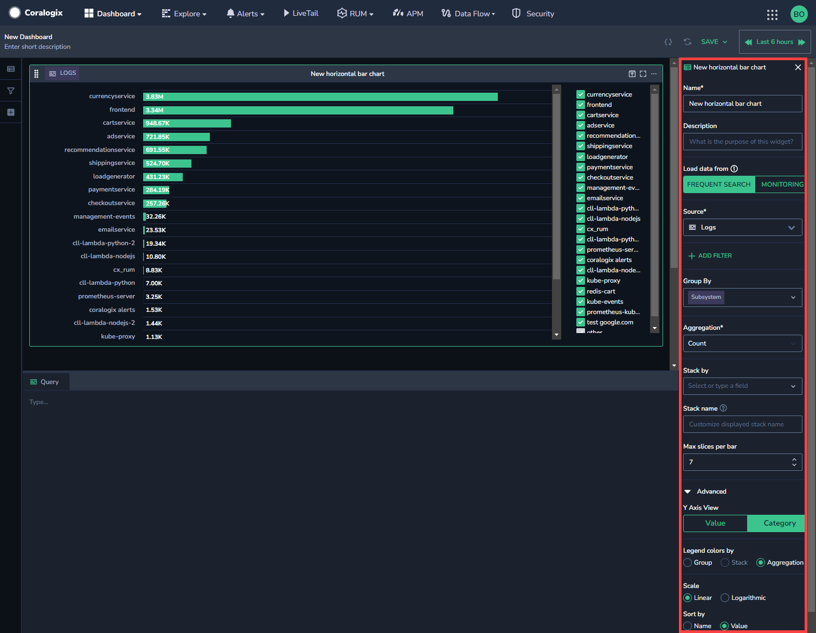
Task: Click the frontend 3.34M bar
Action: 298,110
